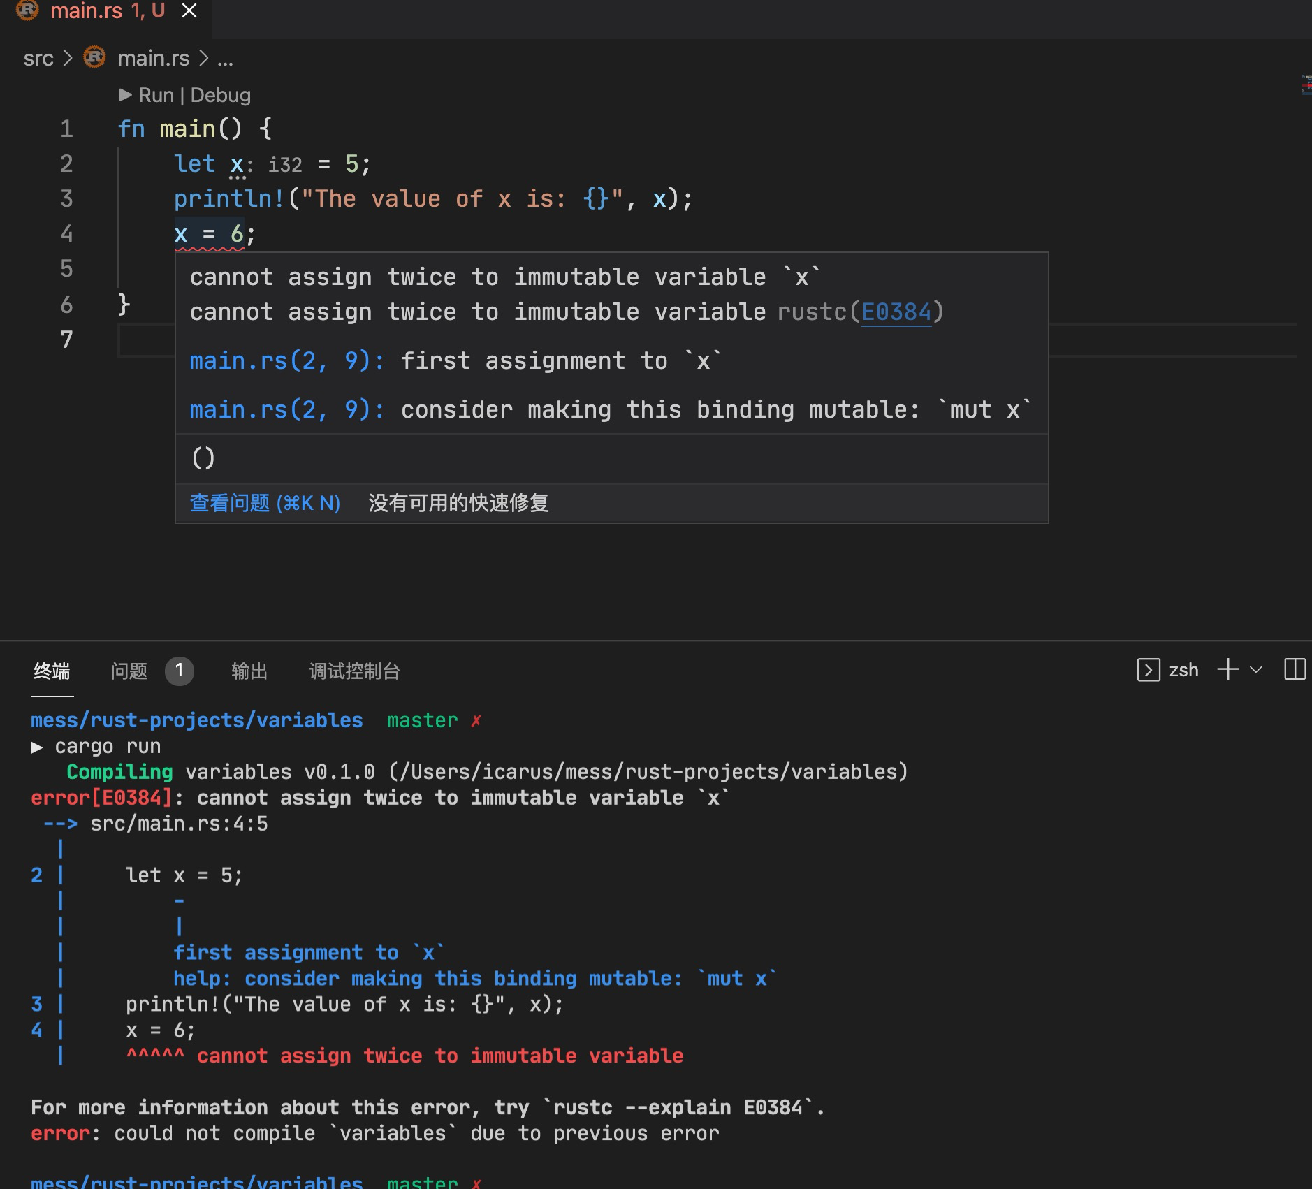This screenshot has height=1189, width=1312.
Task: Click line number 4 in the gutter
Action: click(x=66, y=233)
